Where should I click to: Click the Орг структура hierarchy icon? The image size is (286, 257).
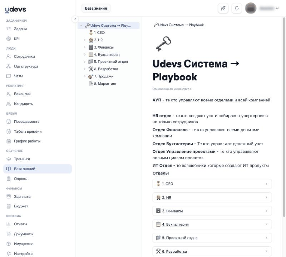pyautogui.click(x=9, y=66)
